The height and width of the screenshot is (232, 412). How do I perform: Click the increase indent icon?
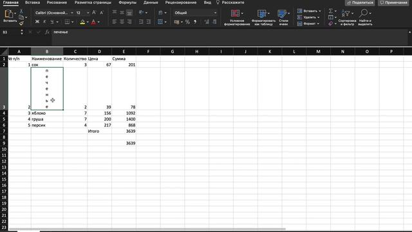[x=149, y=22]
